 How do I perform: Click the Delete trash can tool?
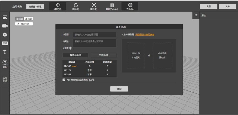click(x=112, y=7)
